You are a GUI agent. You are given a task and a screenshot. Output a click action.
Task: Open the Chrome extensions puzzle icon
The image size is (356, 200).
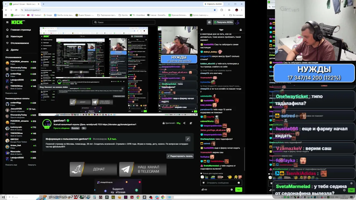pos(222,10)
